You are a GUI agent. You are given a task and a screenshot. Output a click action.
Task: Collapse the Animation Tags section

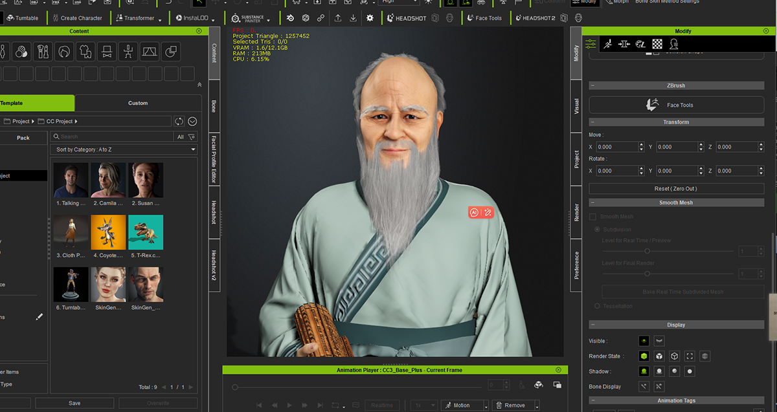tap(592, 400)
